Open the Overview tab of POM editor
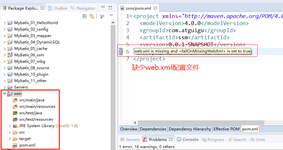Screen dimensions: 283x150 (x=129, y=129)
